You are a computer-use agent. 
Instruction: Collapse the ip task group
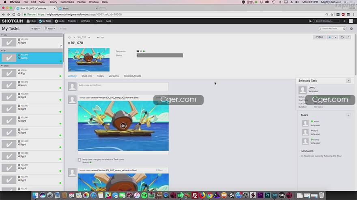pos(2,51)
